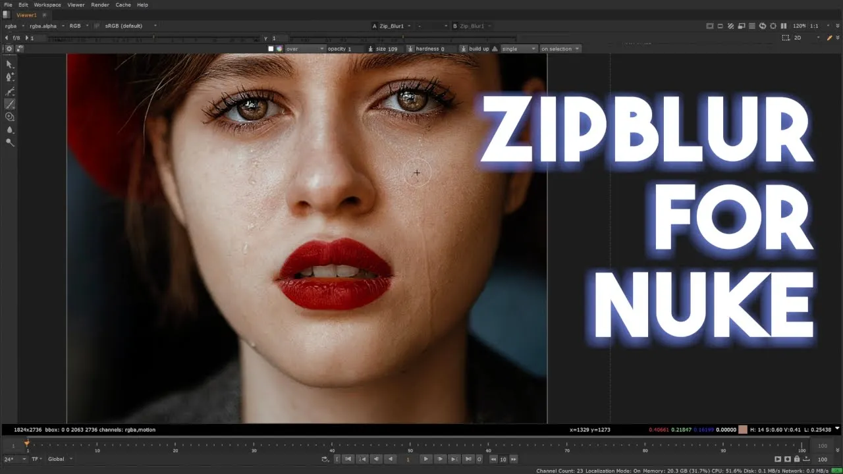
Task: Select the Bezier points tool
Action: 10,77
